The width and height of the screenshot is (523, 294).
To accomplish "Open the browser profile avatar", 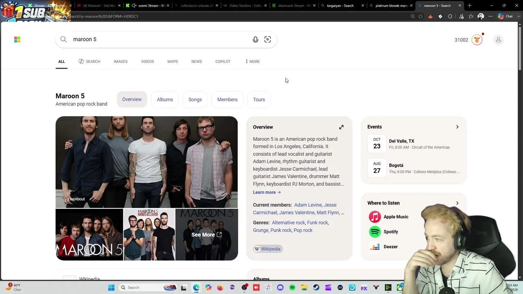I will click(x=481, y=16).
